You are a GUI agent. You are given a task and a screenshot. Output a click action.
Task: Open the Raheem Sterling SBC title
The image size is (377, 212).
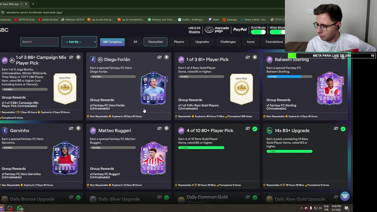tap(292, 59)
